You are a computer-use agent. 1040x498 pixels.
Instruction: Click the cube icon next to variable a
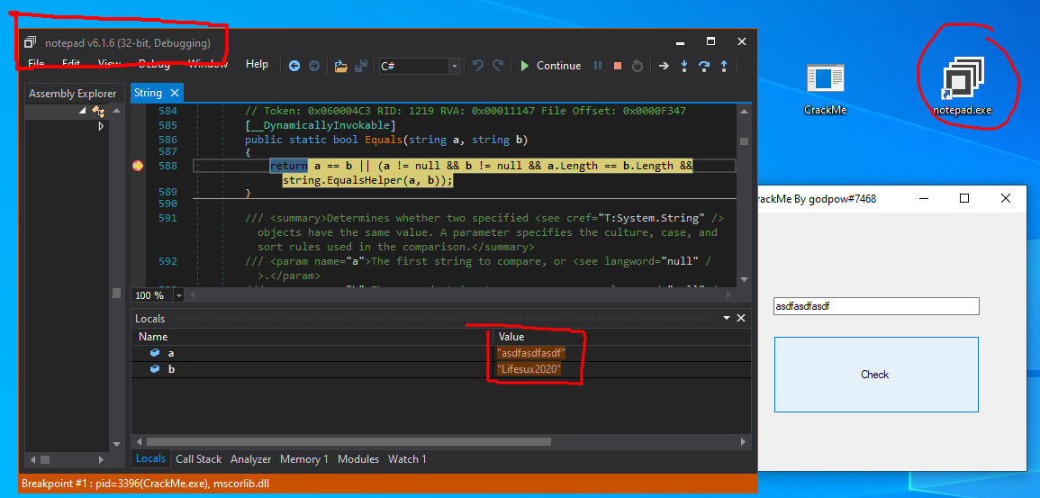tap(155, 353)
